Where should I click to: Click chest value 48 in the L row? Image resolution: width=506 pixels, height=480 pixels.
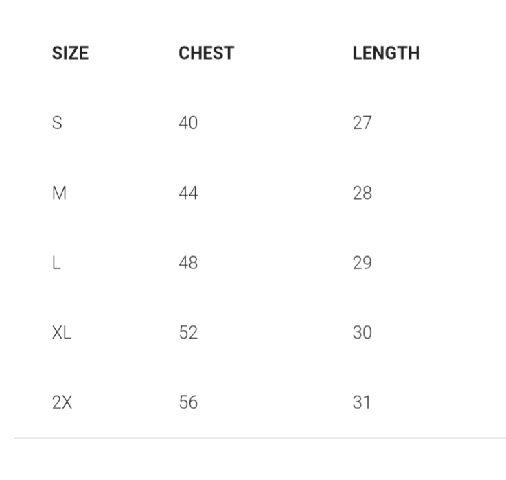[x=188, y=263]
